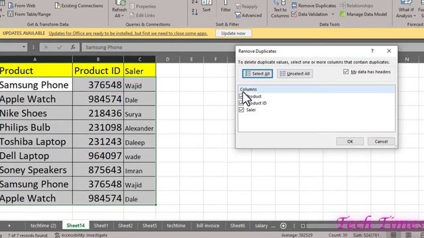Image resolution: width=424 pixels, height=238 pixels.
Task: Select column C header
Action: click(x=140, y=59)
